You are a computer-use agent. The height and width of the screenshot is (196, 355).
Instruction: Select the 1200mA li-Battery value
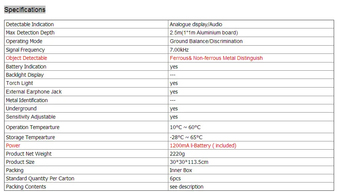pos(203,146)
